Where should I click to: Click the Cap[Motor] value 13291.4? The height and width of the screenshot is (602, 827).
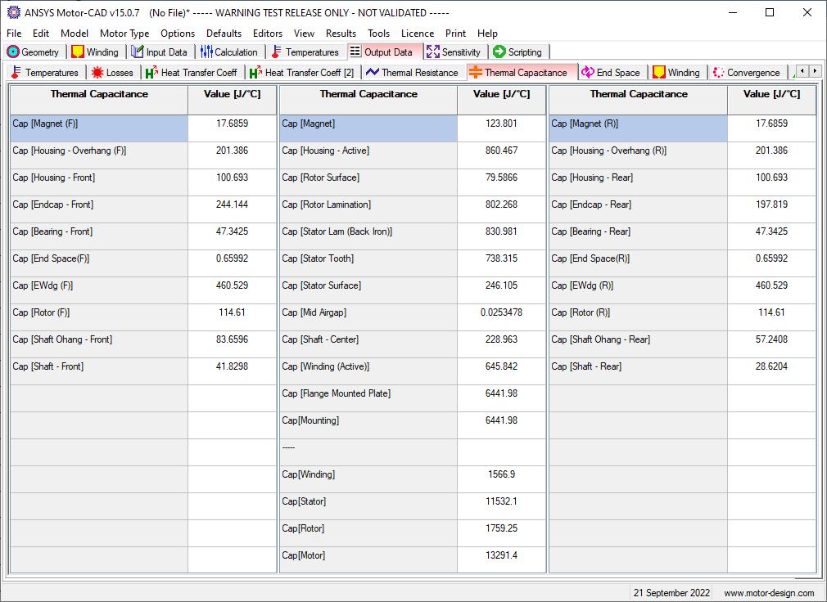[501, 555]
